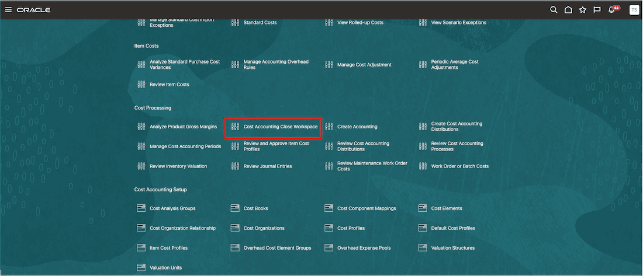Click the icon beside Manage Cost Accounting Periods
The image size is (643, 276).
coord(141,146)
